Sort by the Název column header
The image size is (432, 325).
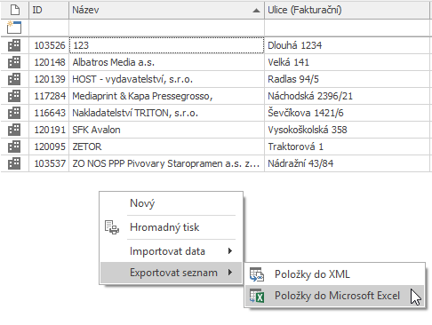[166, 10]
